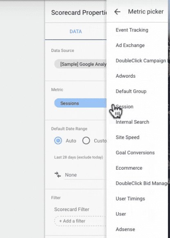The image size is (170, 238).
Task: Click the comparison arrows icon beside None
Action: [x=58, y=175]
